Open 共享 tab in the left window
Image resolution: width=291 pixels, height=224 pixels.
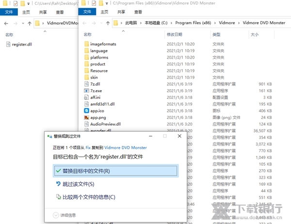(x=43, y=12)
